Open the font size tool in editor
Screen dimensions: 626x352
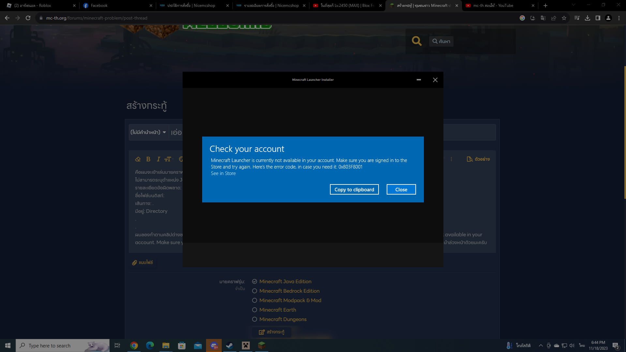(168, 159)
